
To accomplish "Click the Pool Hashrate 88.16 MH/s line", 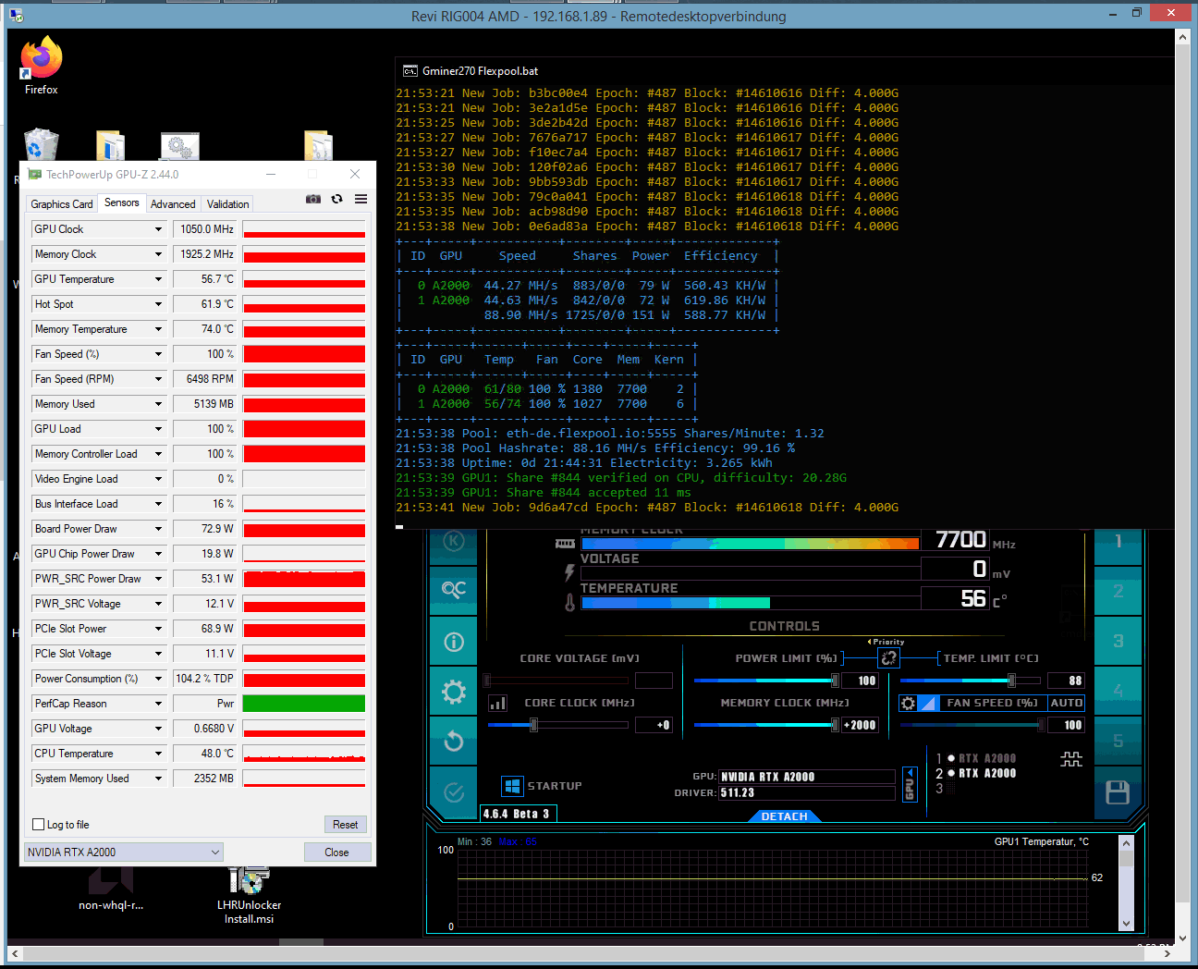I will (x=596, y=448).
